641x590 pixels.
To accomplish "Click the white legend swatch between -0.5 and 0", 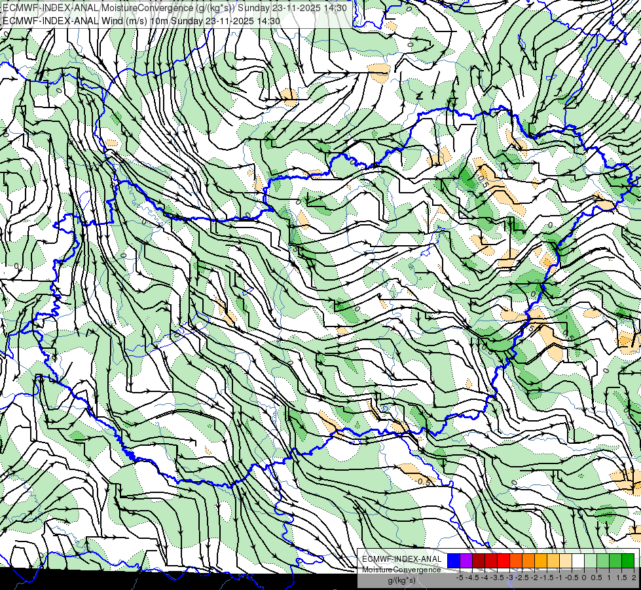I will (x=578, y=560).
